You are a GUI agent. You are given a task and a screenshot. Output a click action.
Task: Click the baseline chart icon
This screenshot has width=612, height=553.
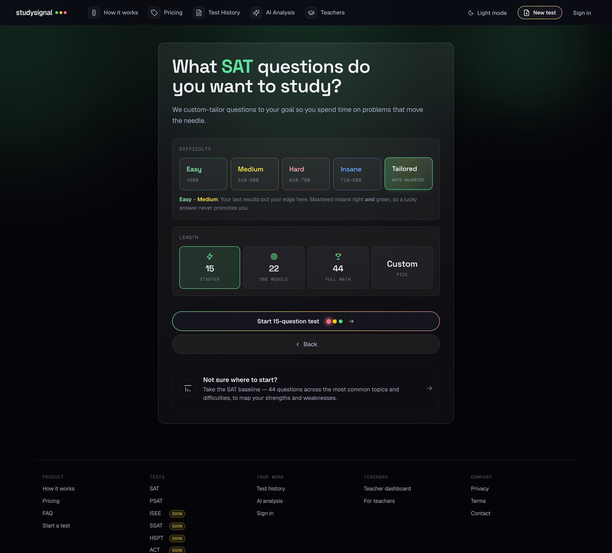pyautogui.click(x=188, y=388)
